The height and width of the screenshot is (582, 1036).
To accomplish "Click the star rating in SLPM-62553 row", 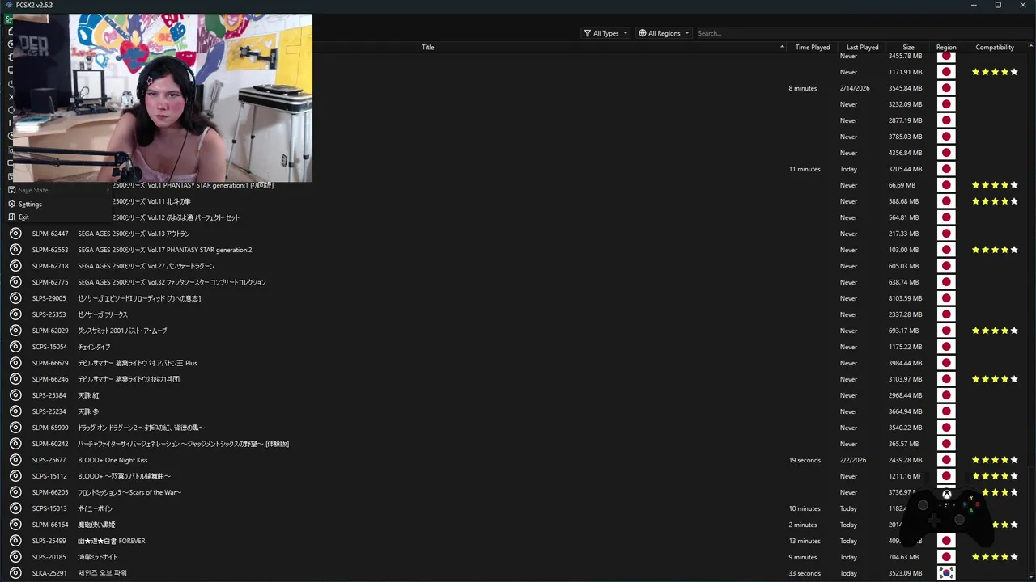I will (x=995, y=250).
